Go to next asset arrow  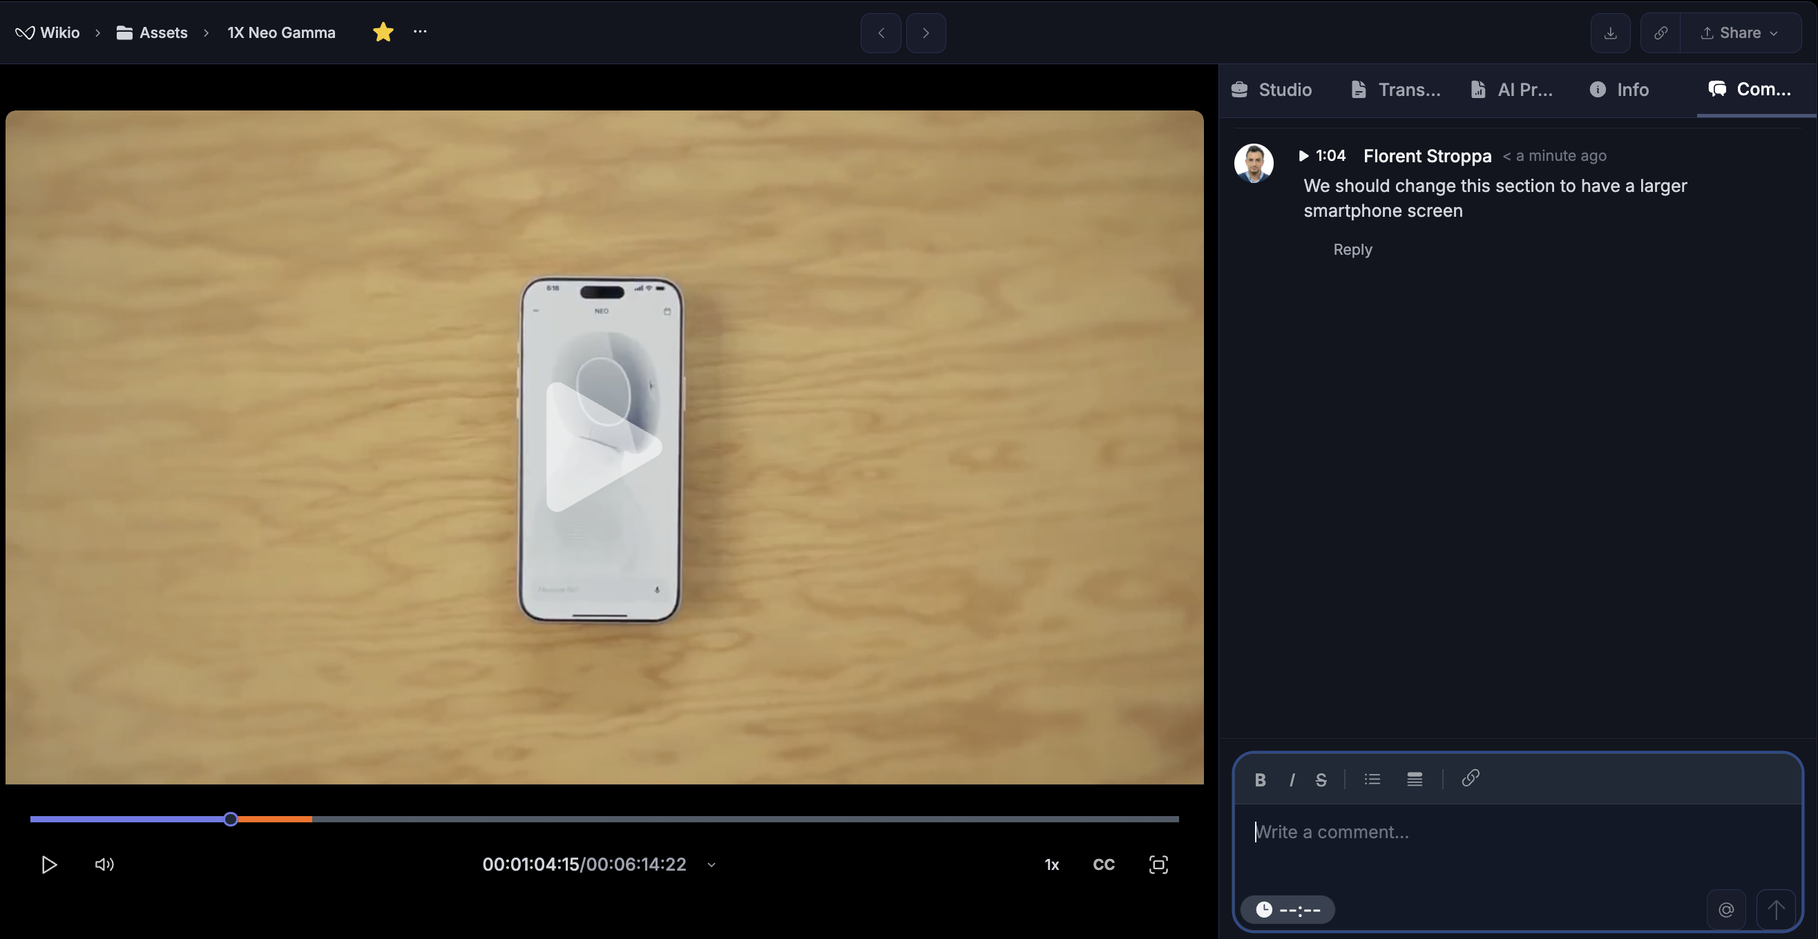(926, 33)
